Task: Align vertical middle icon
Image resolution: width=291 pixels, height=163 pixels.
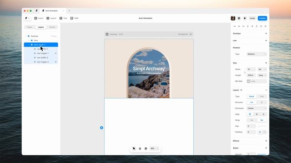Action: coord(252,26)
